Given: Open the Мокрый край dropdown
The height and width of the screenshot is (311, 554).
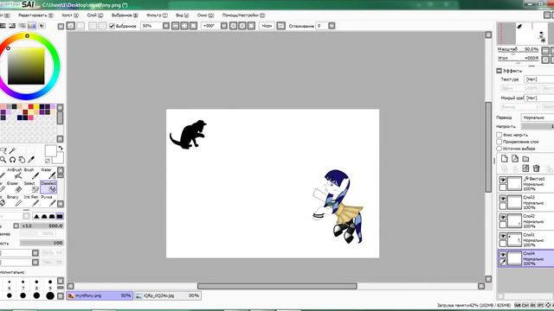Looking at the screenshot, I should [538, 98].
